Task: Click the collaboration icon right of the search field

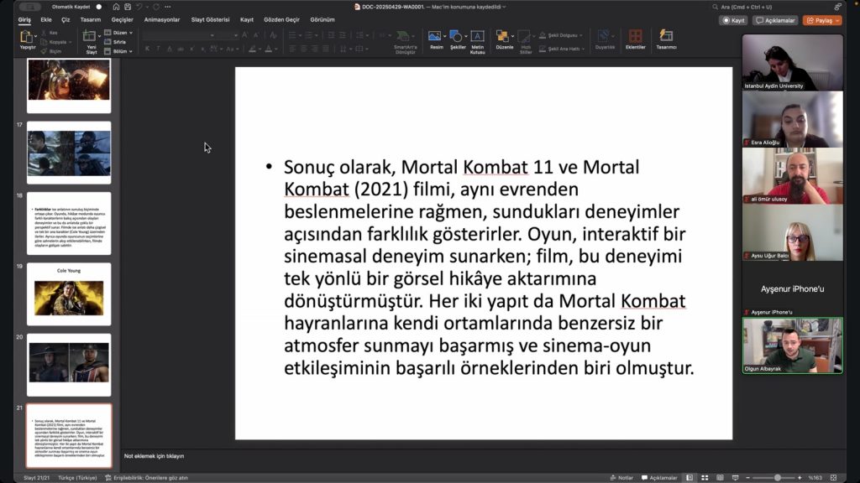Action: [837, 7]
